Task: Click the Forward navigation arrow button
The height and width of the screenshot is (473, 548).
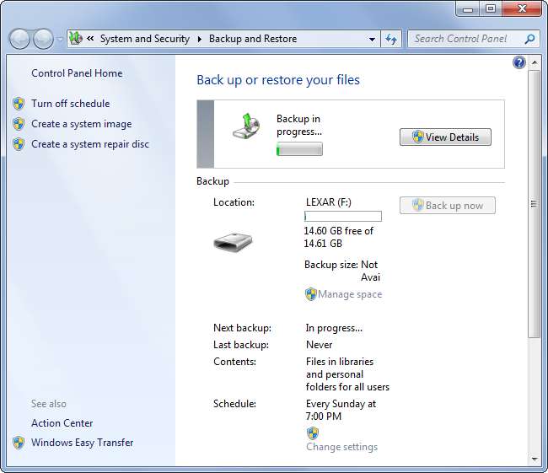Action: [x=43, y=39]
